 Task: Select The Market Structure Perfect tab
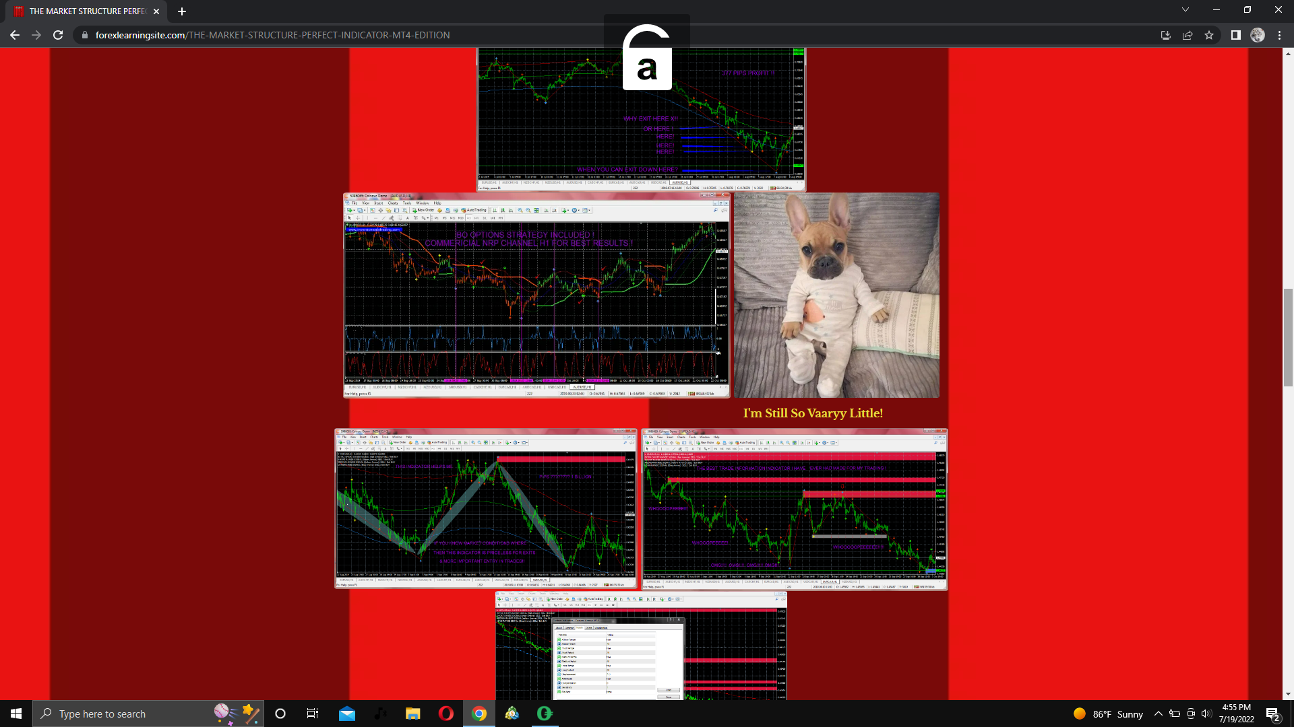(x=84, y=11)
